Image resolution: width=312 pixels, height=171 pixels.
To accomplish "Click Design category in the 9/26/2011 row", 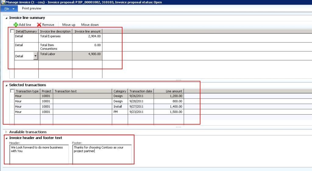I will coord(120,96).
